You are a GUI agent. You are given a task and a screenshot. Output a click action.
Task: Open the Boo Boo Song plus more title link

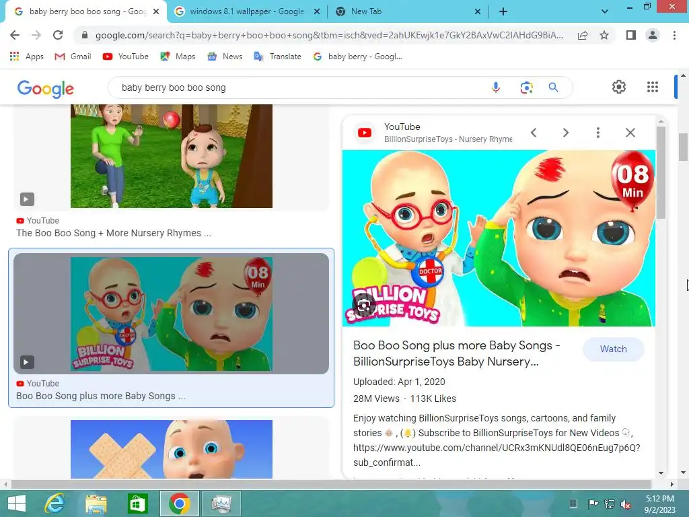[x=457, y=353]
